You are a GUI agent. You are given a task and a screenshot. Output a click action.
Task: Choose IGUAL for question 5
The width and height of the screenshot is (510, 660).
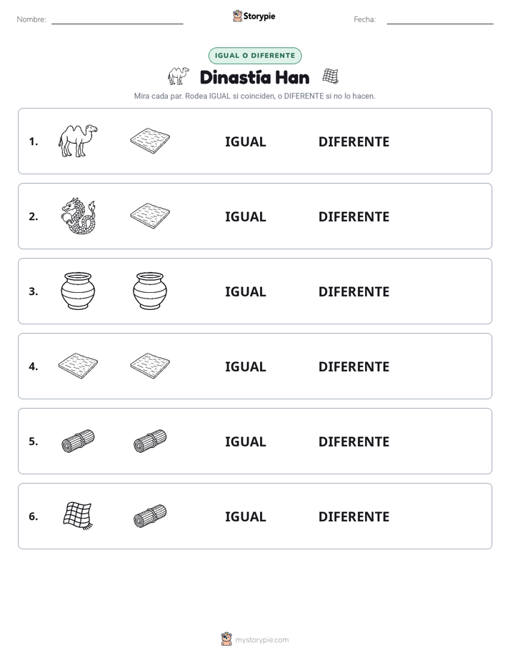click(245, 441)
